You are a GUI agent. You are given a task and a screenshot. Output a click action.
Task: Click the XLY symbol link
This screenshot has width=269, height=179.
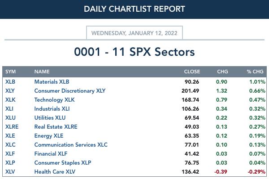[x=10, y=91]
